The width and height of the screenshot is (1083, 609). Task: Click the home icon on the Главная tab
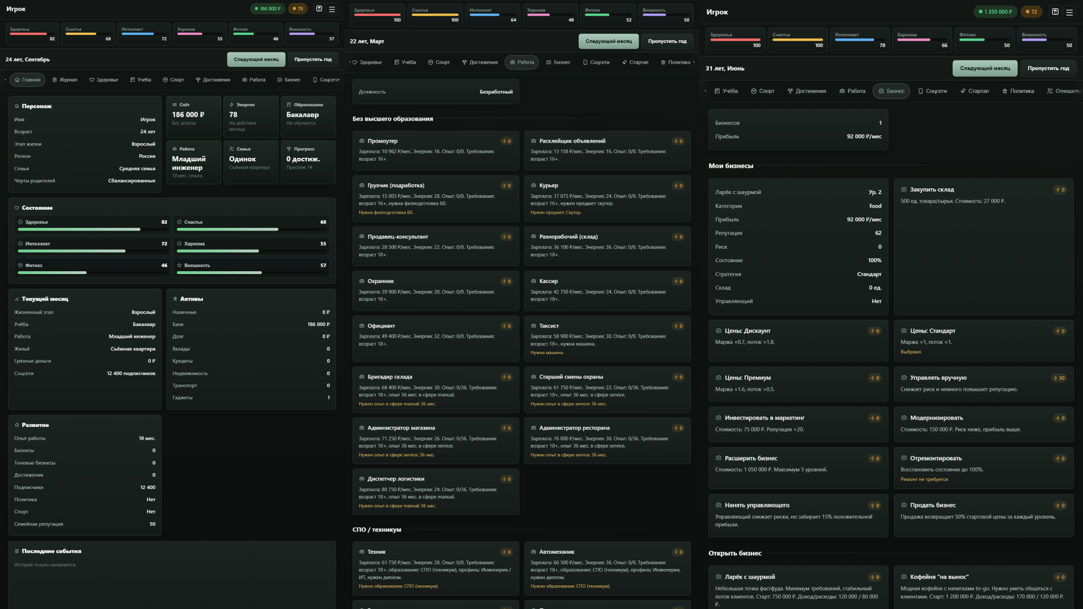coord(17,80)
